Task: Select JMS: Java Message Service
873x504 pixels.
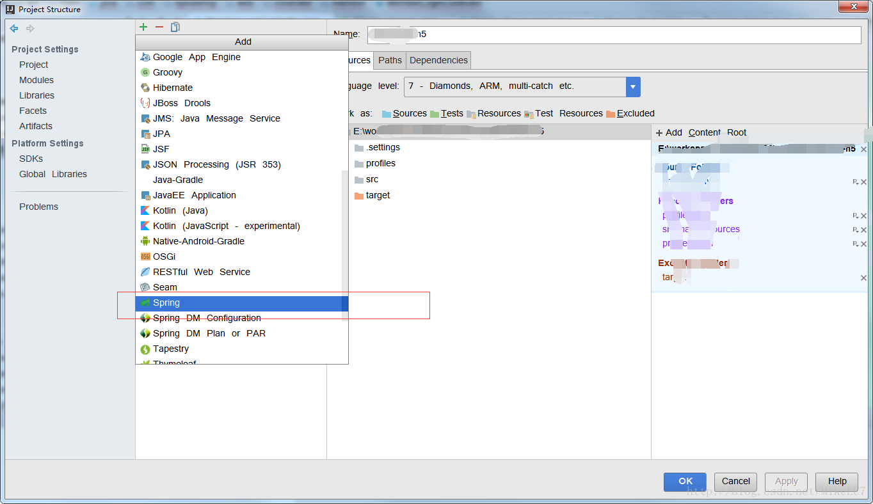Action: click(x=242, y=118)
